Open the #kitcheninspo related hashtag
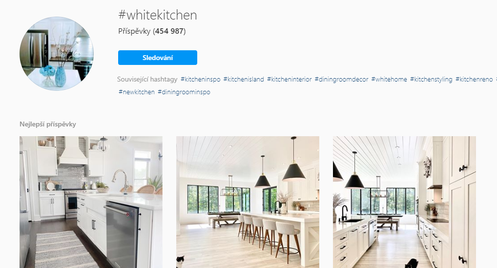Screen dimensions: 497x268 click(200, 80)
